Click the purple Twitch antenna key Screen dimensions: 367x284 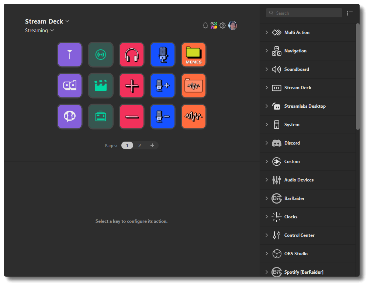click(70, 55)
